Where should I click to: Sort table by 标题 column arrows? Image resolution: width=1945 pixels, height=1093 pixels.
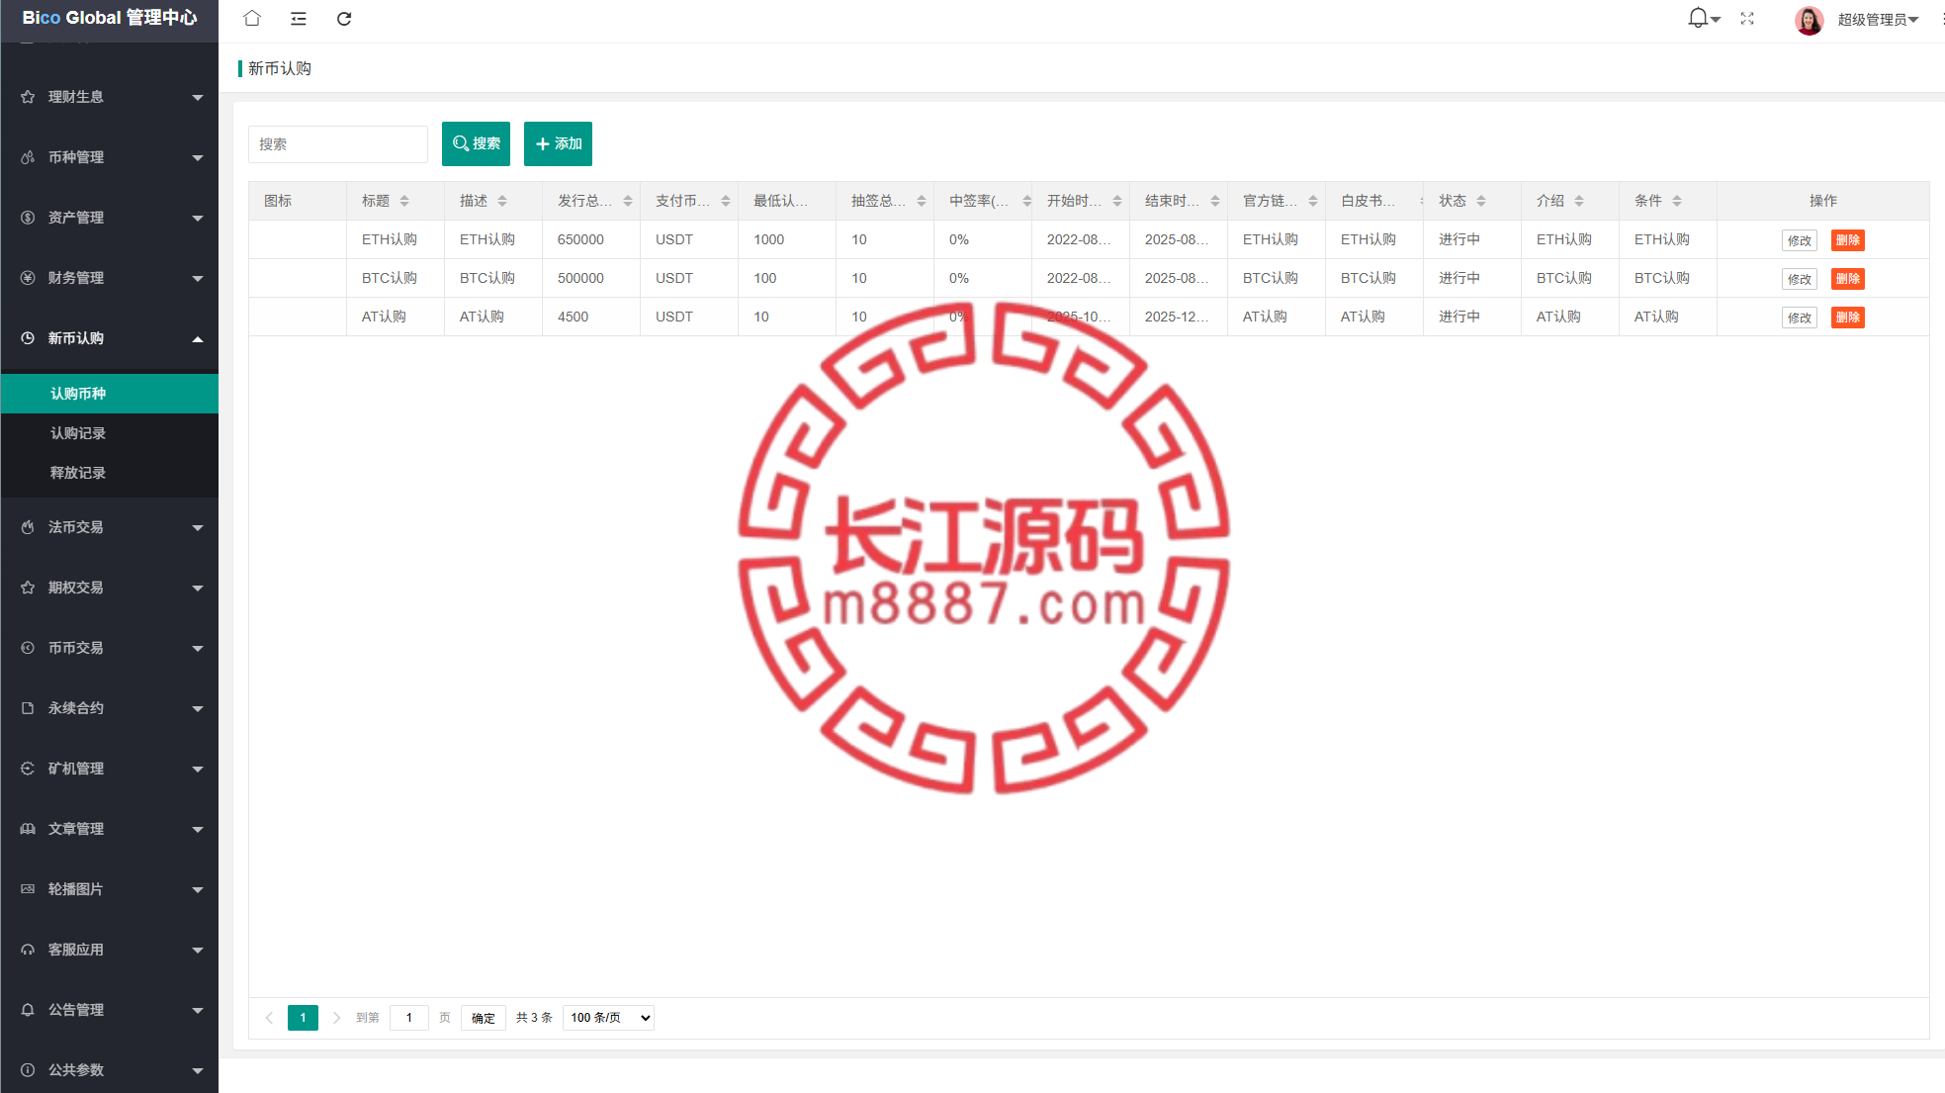click(404, 201)
